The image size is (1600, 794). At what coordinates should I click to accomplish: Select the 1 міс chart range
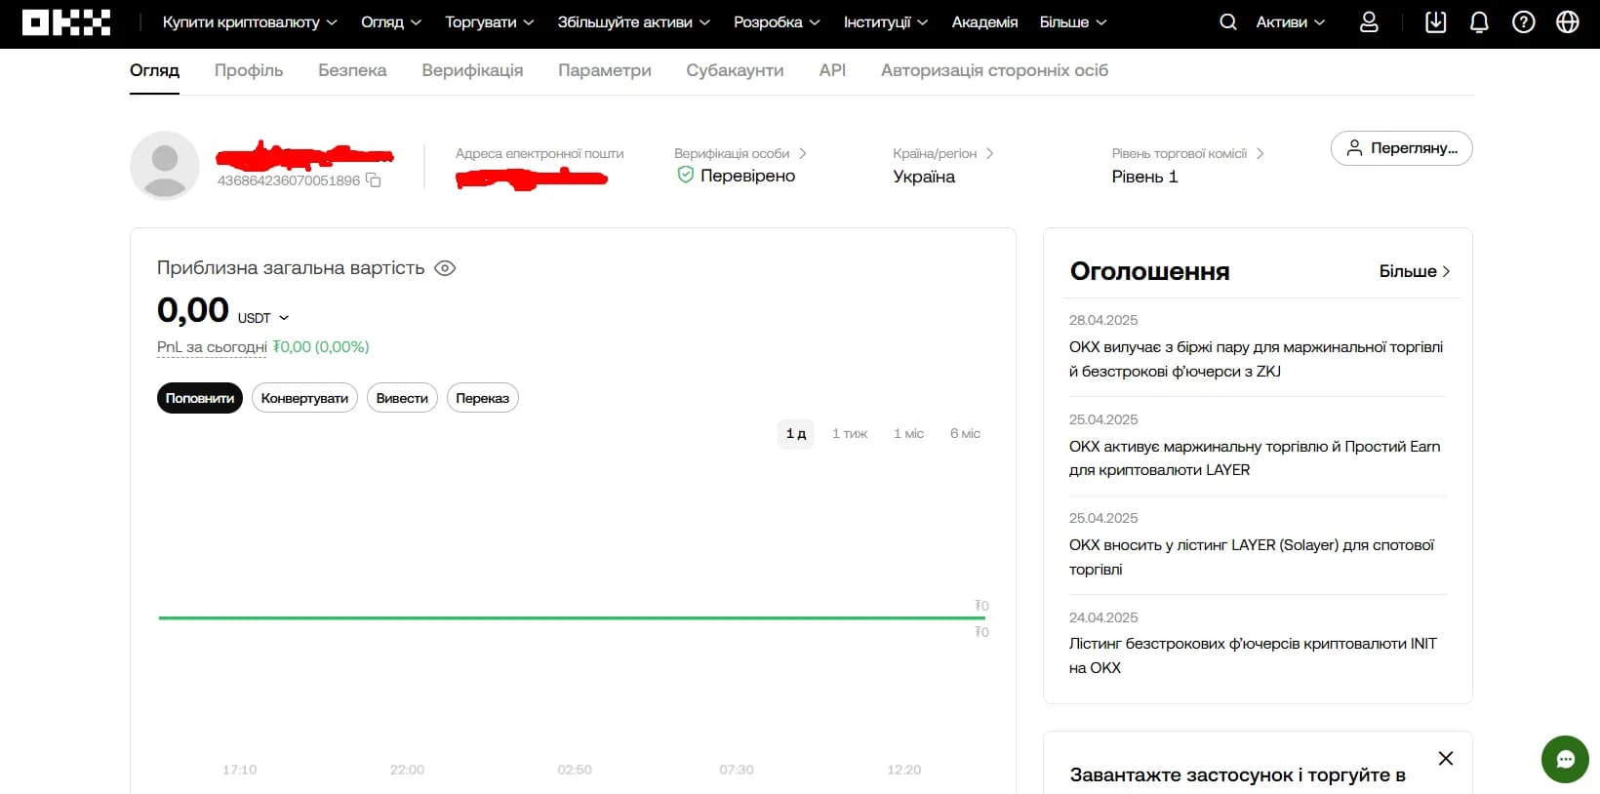pyautogui.click(x=908, y=433)
